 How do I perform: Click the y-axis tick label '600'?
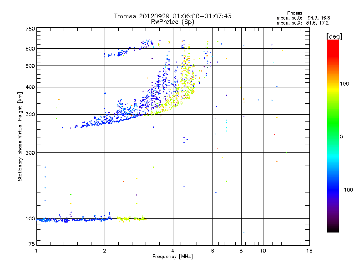coord(30,49)
